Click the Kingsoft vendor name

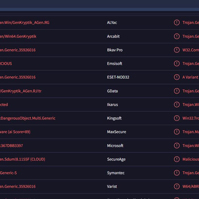click(114, 118)
